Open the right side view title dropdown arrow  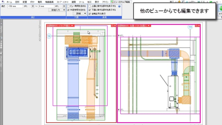(149, 26)
